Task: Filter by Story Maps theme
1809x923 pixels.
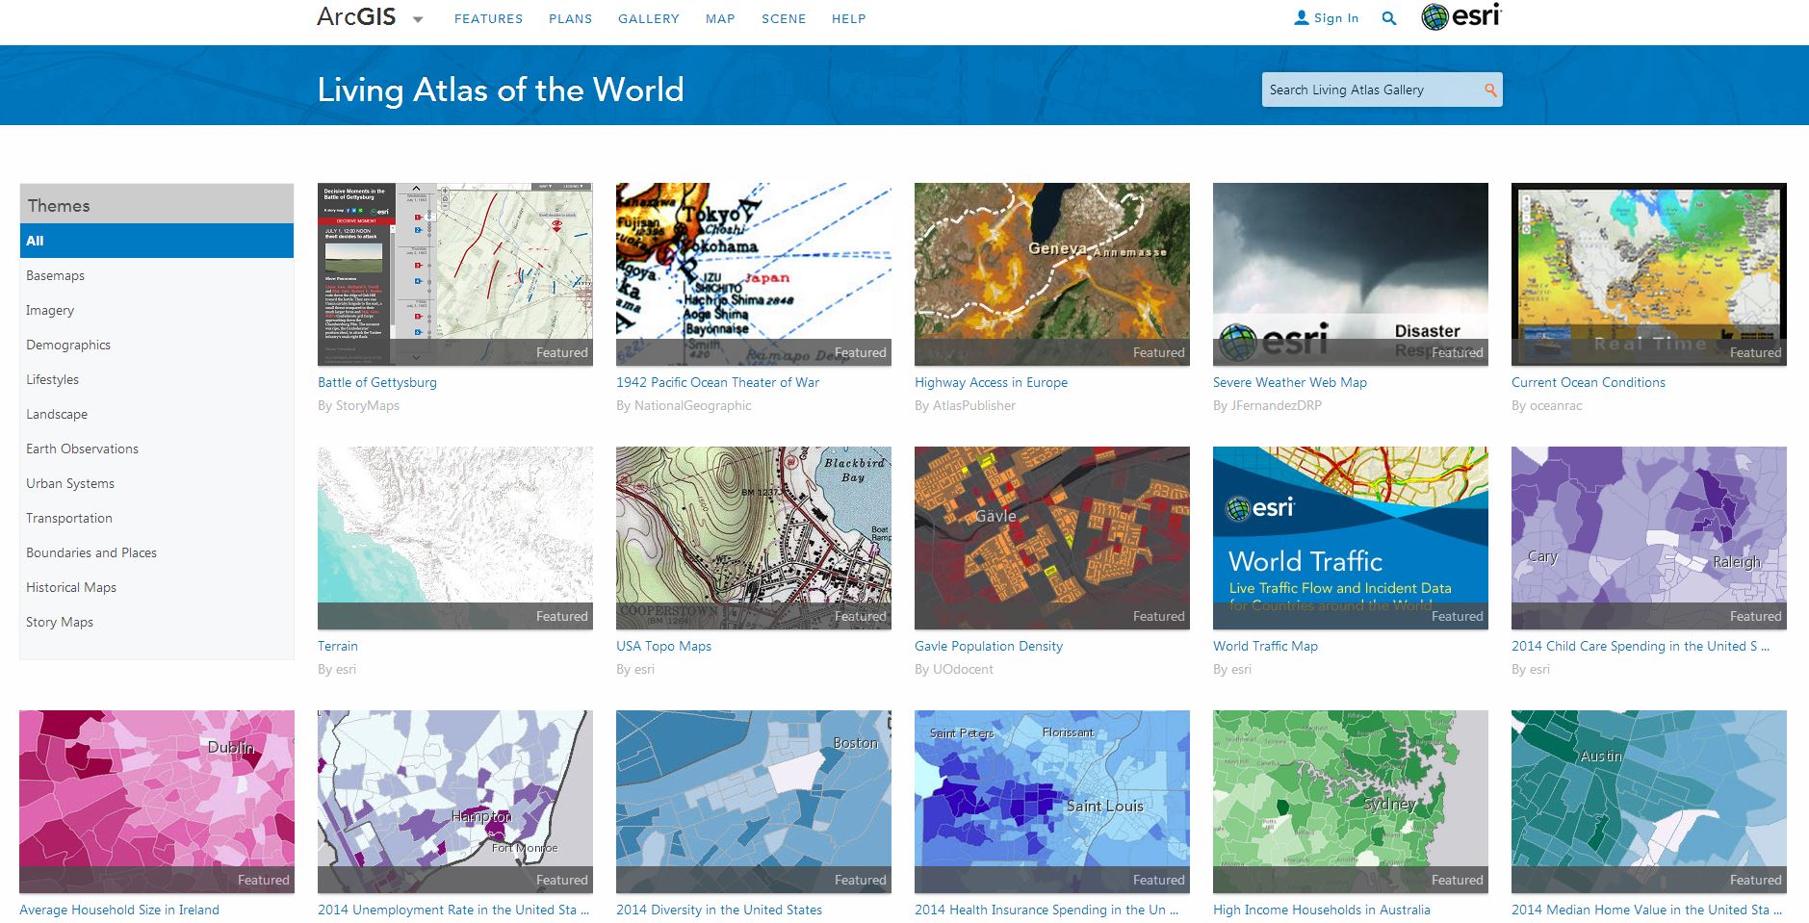Action: coord(60,622)
